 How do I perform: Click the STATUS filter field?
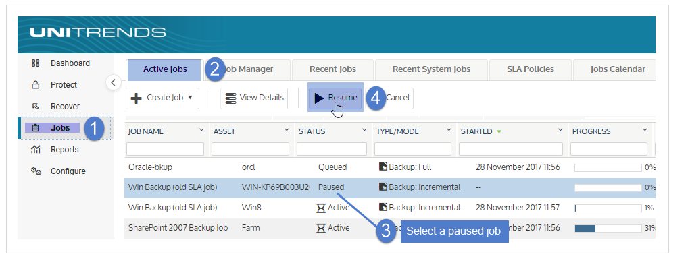pyautogui.click(x=332, y=149)
